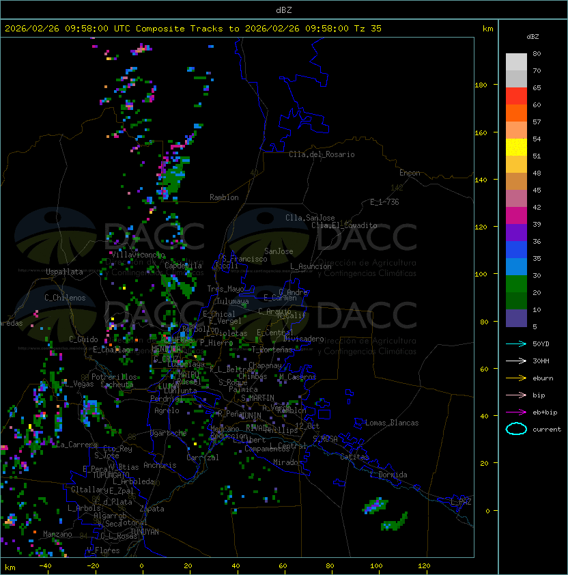Click the white 30HM arrow in legend
This screenshot has width=568, height=575.
pyautogui.click(x=516, y=361)
